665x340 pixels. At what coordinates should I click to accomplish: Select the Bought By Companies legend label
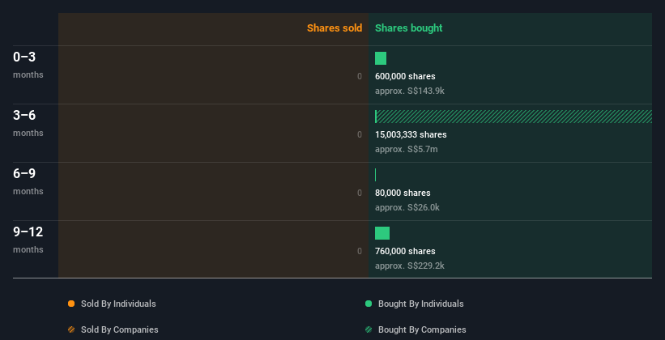pyautogui.click(x=422, y=329)
